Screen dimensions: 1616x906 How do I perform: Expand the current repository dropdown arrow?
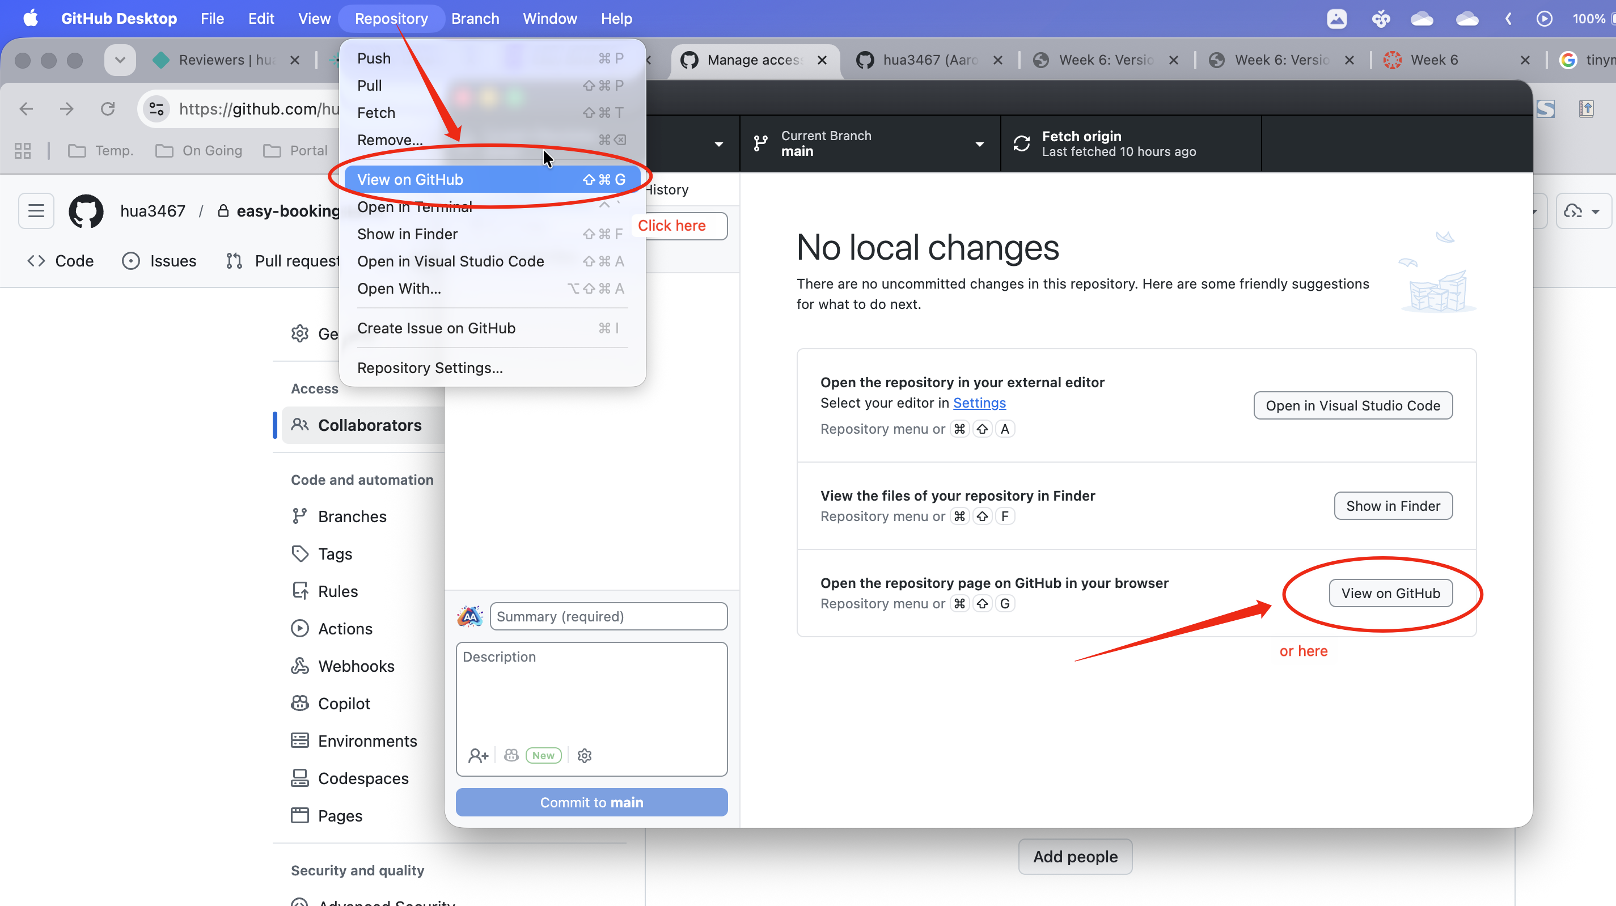click(719, 145)
